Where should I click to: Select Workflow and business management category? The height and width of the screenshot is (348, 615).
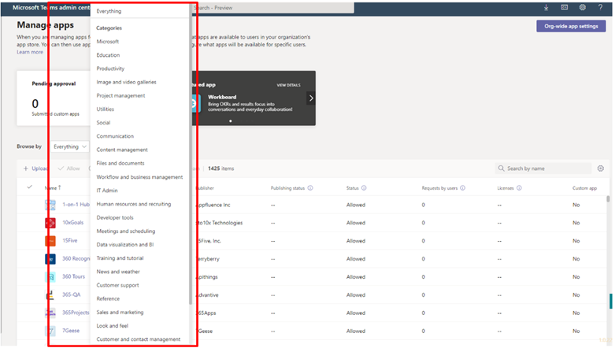click(x=139, y=177)
